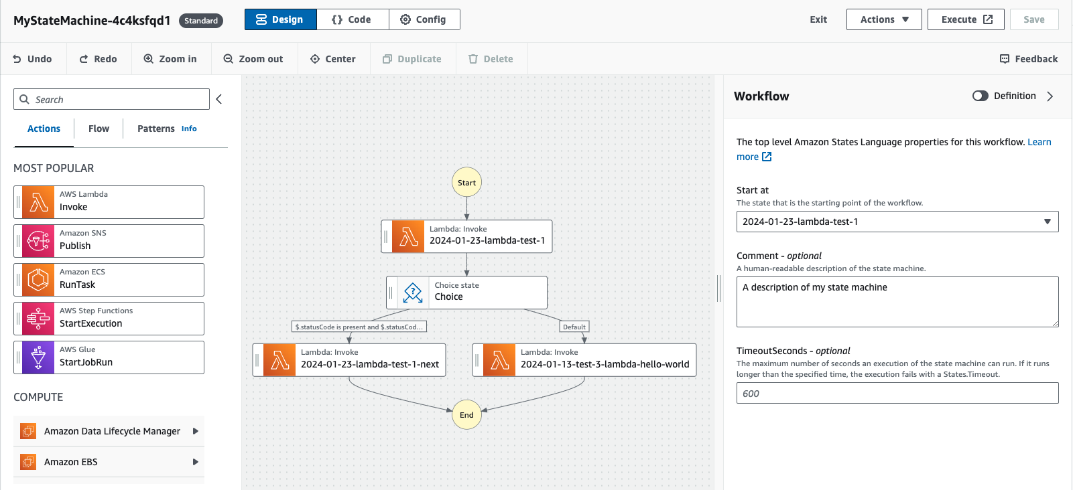Click into the Search states field
The height and width of the screenshot is (490, 1073).
click(x=111, y=99)
